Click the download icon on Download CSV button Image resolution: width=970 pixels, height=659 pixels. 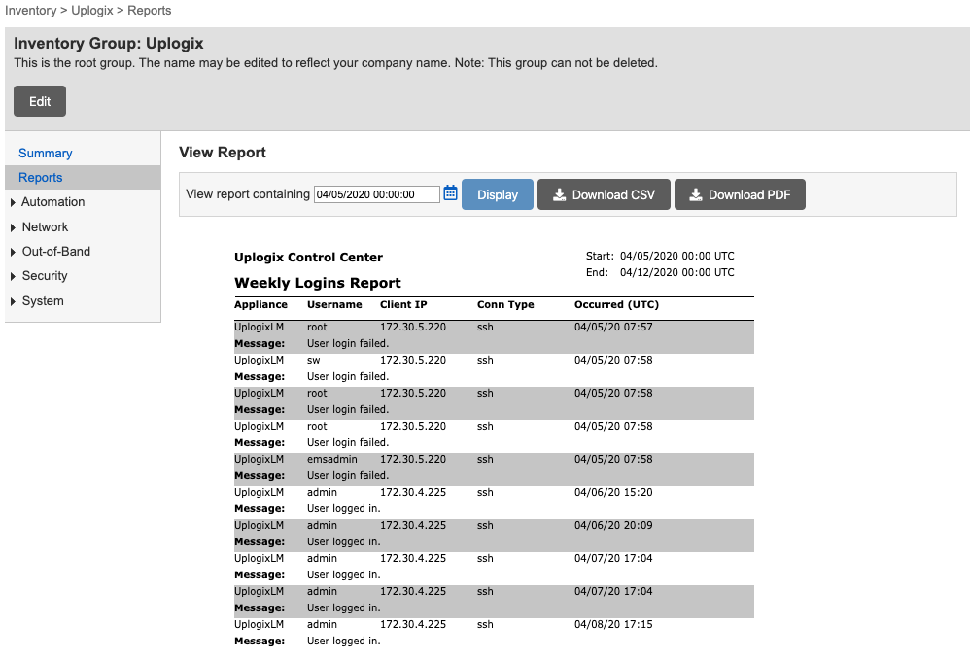[x=557, y=193]
